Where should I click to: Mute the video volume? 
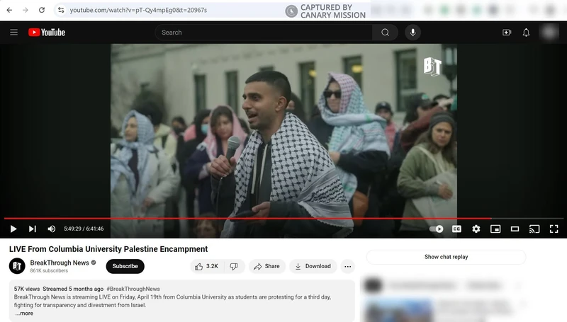tap(52, 229)
